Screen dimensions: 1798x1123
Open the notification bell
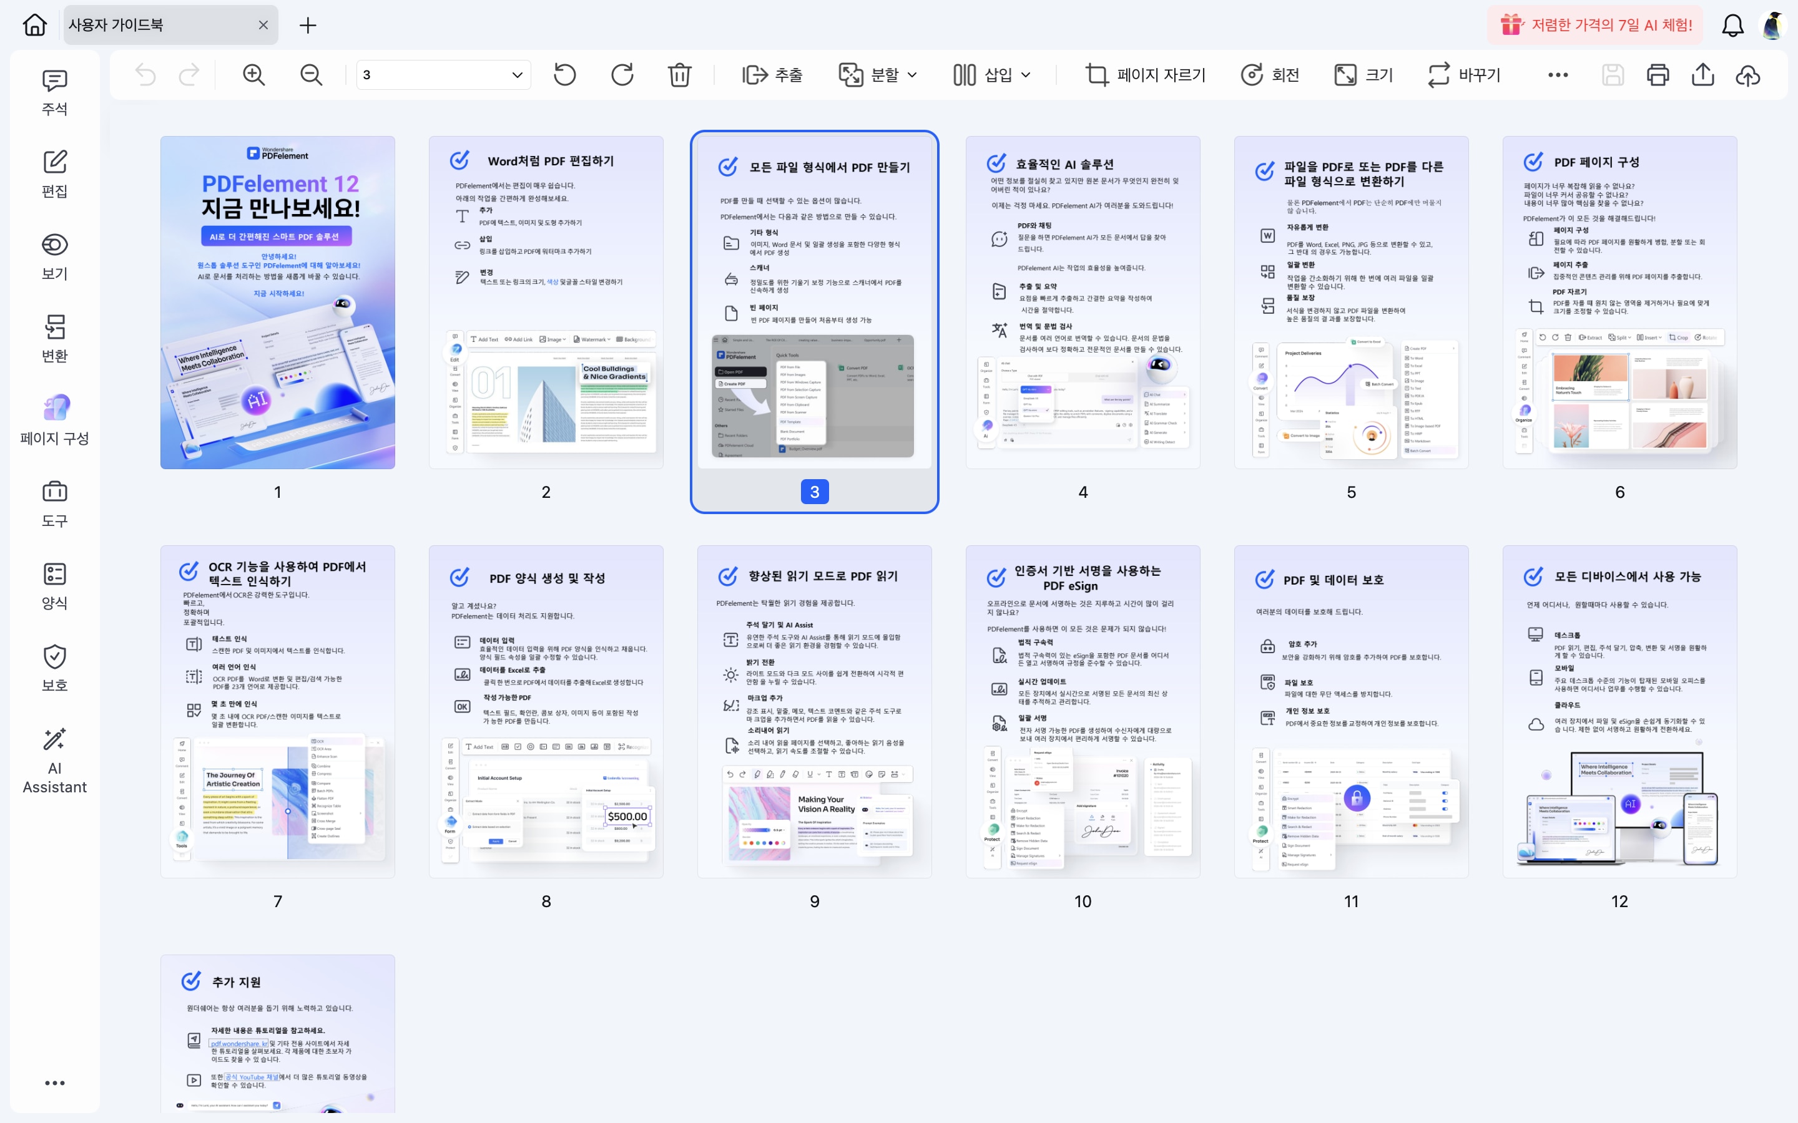[1732, 25]
